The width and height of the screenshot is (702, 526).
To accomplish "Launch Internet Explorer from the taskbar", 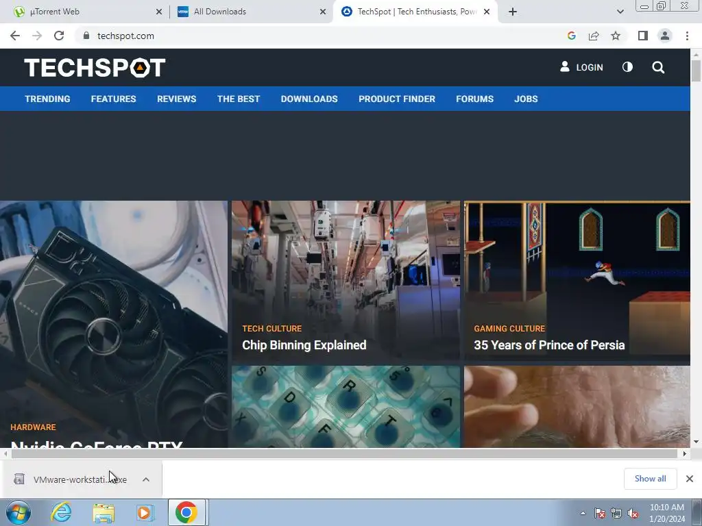I will pyautogui.click(x=61, y=512).
